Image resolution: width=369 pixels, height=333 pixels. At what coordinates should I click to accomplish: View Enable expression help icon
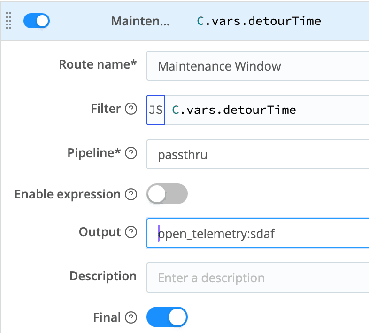point(131,194)
